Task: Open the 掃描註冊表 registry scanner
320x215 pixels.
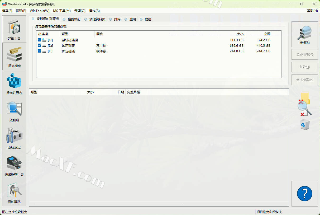Action: (x=14, y=84)
